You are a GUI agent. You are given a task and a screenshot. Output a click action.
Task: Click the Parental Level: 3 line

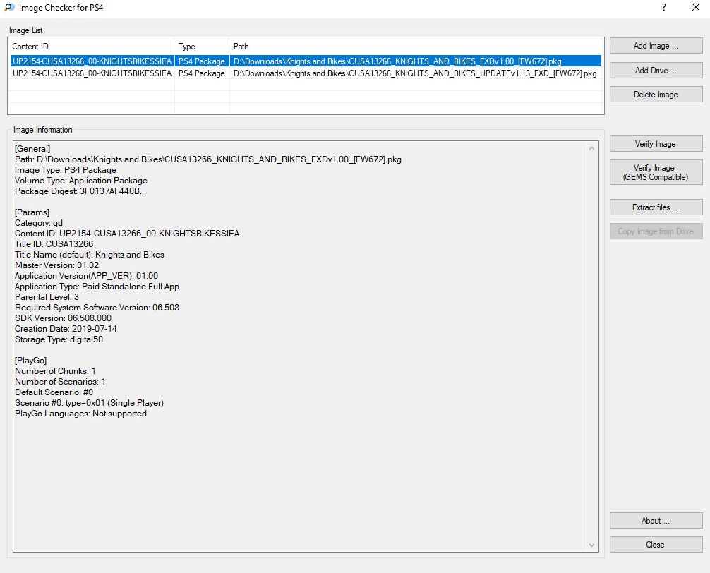[x=47, y=297]
